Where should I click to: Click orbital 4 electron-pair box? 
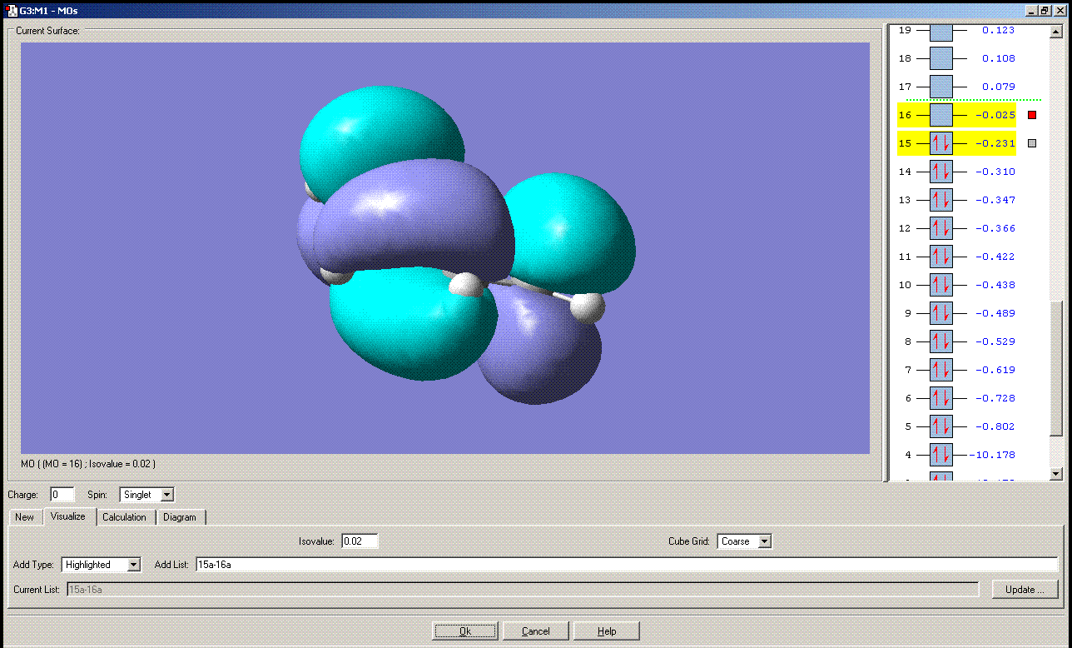click(940, 455)
